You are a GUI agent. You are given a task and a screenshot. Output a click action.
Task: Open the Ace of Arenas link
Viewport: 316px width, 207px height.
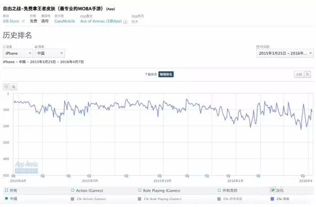point(101,21)
